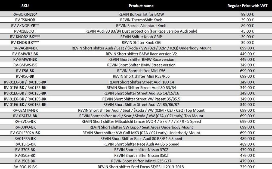Viewport: 272px width, 169px height.
Task: Select the RV-BMWS-BK SKU cell
Action: 25,65
